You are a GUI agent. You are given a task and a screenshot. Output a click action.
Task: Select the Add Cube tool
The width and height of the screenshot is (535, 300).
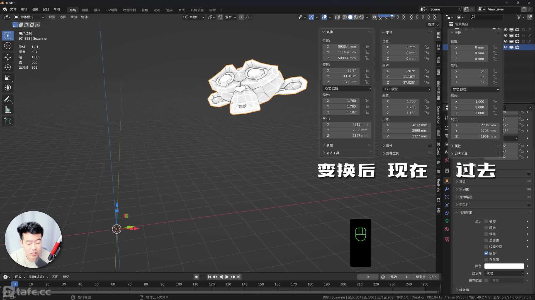coord(8,121)
